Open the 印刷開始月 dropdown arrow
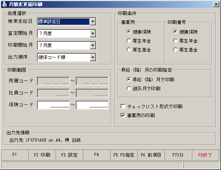The width and height of the screenshot is (221, 170). click(x=93, y=45)
